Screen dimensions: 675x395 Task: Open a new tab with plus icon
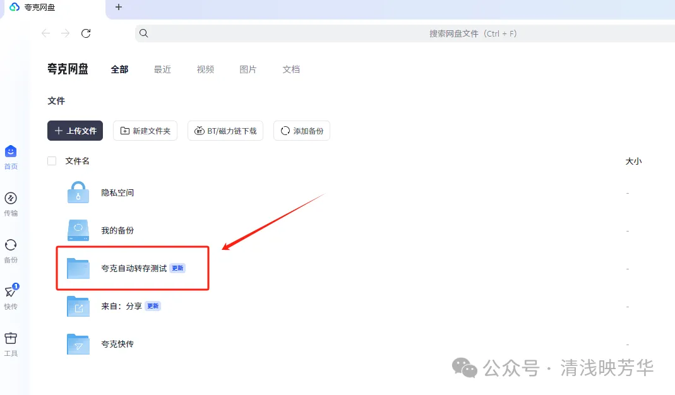[x=119, y=7]
